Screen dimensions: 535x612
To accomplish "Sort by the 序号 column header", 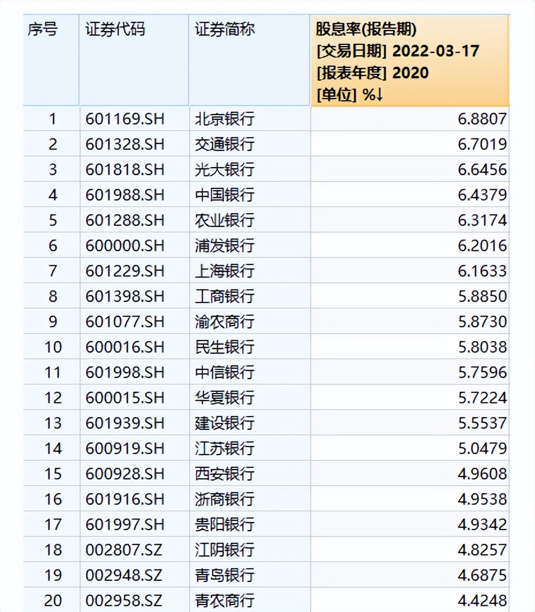I will click(x=51, y=60).
